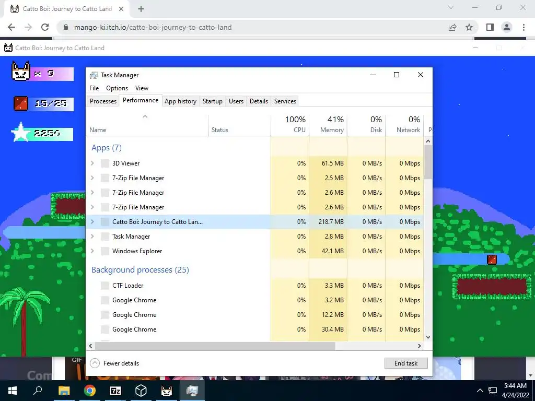Show hidden system tray icons
This screenshot has height=401, width=535.
[480, 391]
